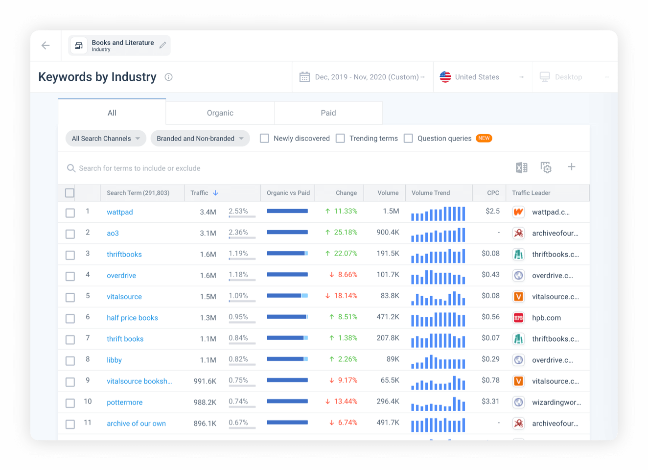
Task: Export the keyword table to Excel
Action: point(521,167)
